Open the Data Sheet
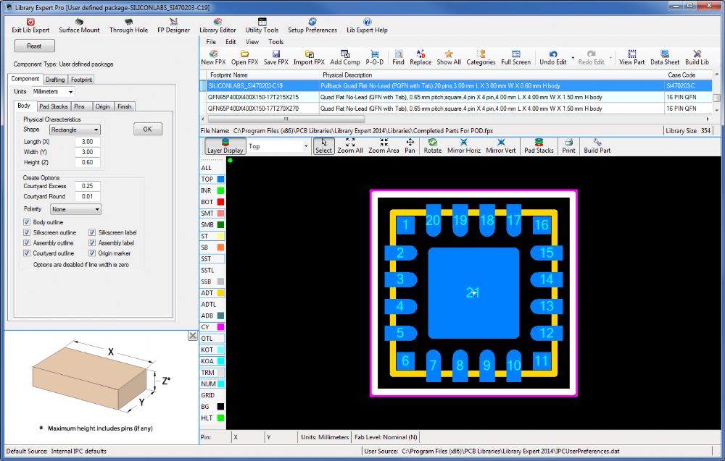 pos(665,58)
